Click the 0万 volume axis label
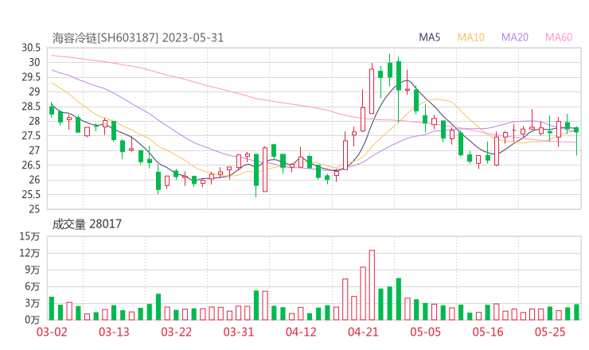The width and height of the screenshot is (589, 350). pos(33,320)
